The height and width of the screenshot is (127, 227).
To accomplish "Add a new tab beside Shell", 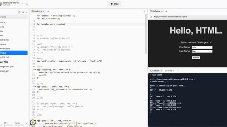I will [x=178, y=71].
